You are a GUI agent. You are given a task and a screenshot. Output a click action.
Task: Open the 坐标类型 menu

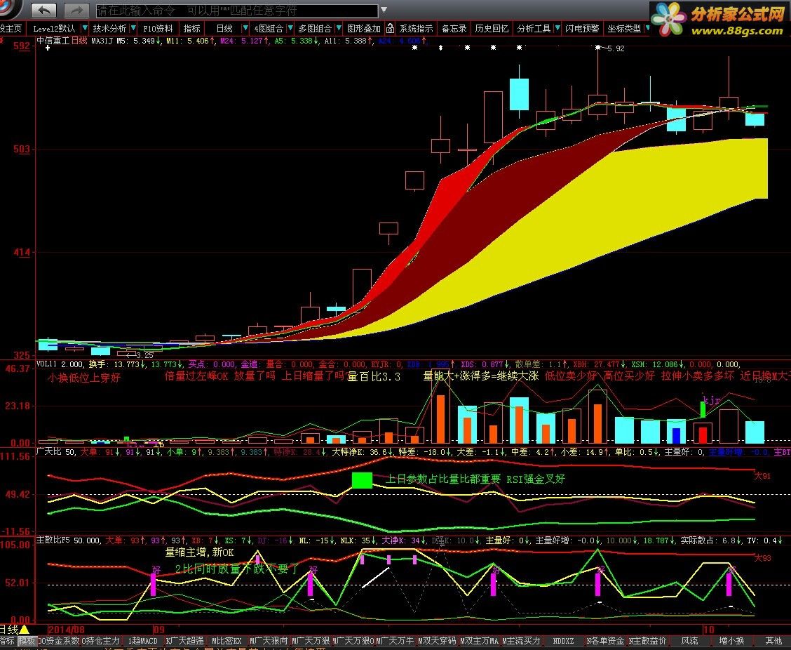624,29
